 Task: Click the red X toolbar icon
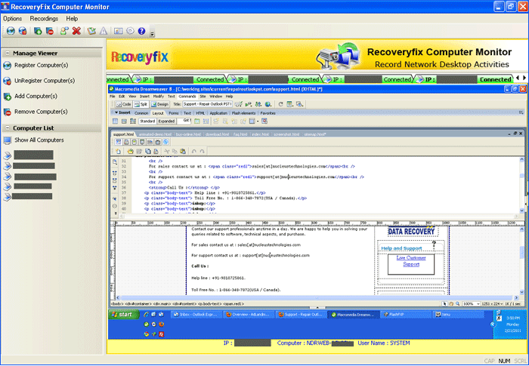[x=76, y=31]
